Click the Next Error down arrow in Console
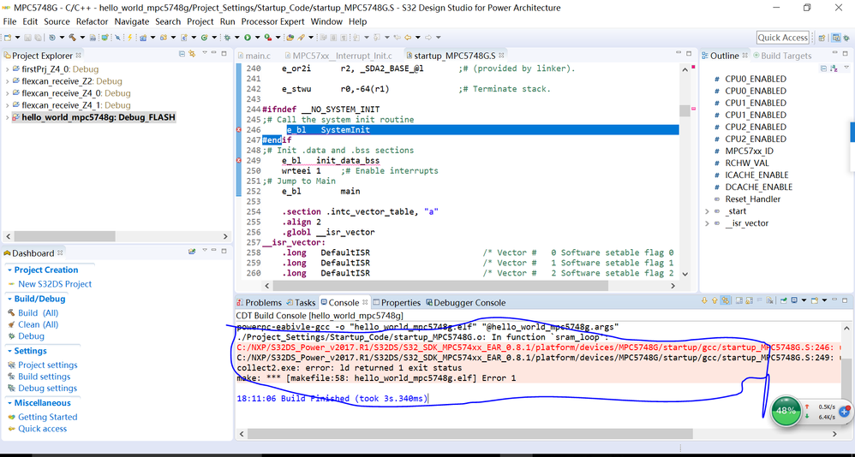 (x=704, y=300)
